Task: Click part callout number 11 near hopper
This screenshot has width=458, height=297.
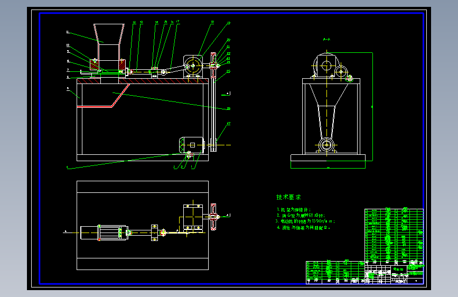Action: [x=68, y=32]
